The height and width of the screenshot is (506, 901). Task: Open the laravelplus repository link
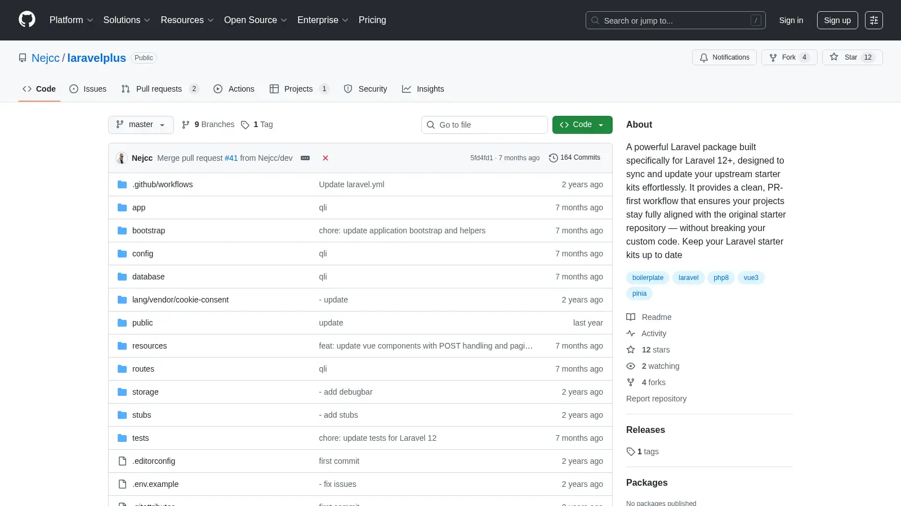click(96, 58)
